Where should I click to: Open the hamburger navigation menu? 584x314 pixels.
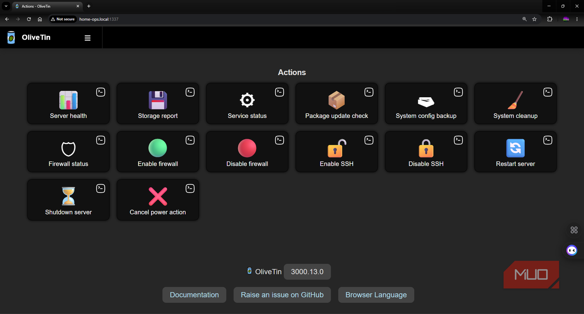[x=88, y=38]
